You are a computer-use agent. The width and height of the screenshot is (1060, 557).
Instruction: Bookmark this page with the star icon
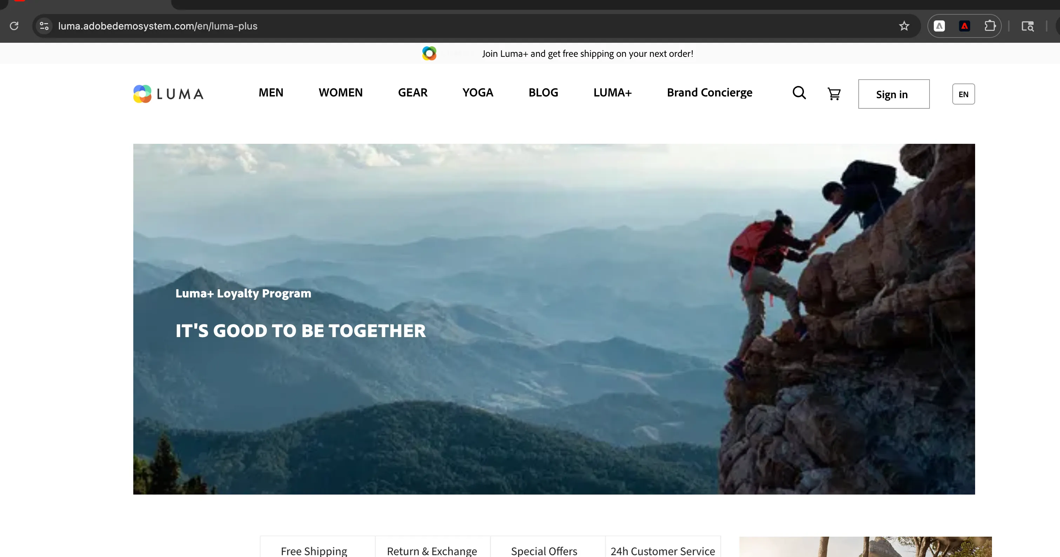click(x=904, y=26)
